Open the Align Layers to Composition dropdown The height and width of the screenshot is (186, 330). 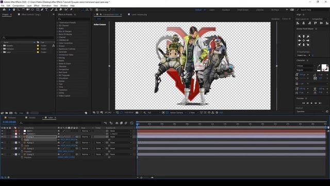tap(319, 19)
